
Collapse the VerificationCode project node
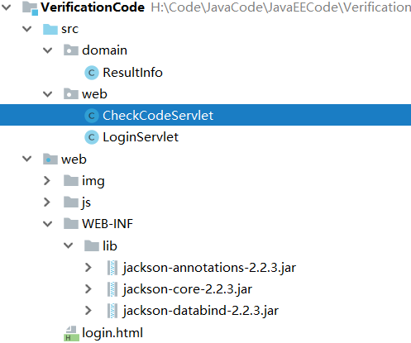(6, 7)
